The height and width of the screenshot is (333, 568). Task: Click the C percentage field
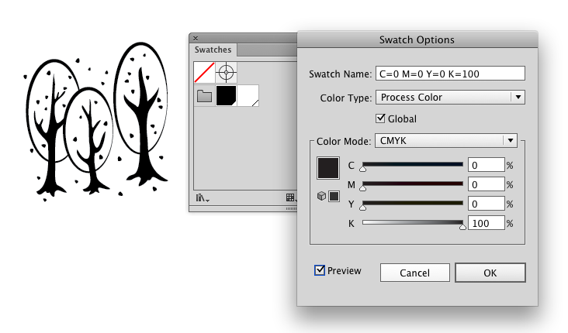point(486,165)
